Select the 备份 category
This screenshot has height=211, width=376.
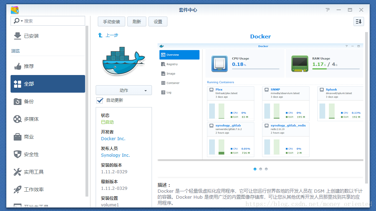point(48,101)
